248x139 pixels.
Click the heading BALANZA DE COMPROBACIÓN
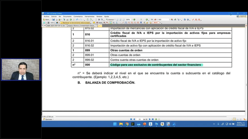(x=110, y=83)
